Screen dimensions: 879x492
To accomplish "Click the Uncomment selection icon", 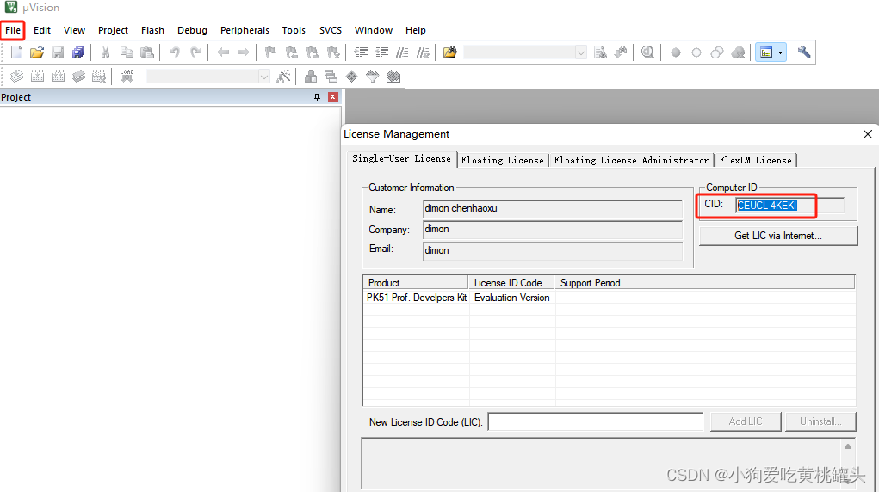I will 424,52.
